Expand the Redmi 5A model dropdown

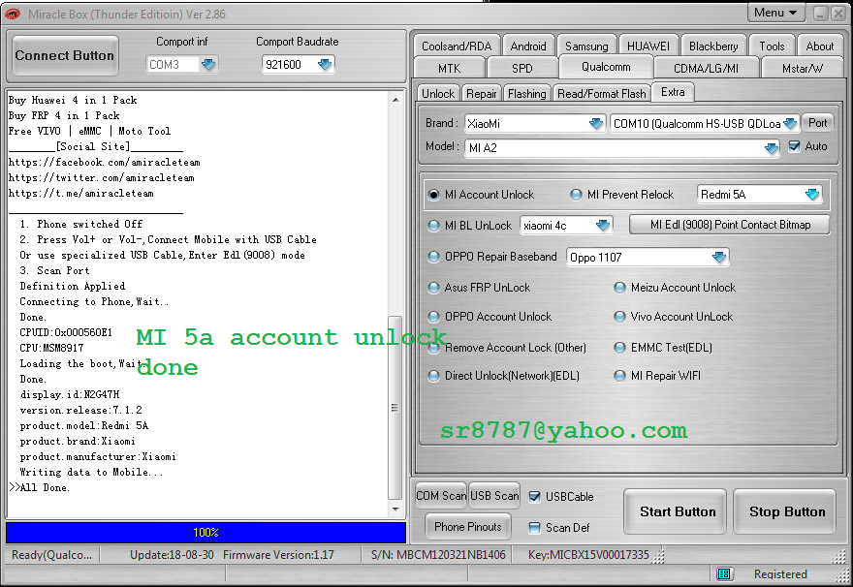812,194
